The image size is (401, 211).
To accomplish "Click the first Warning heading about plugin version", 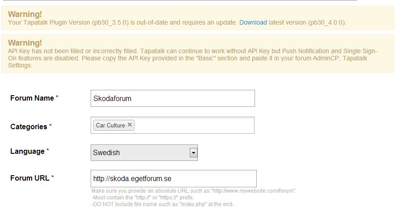I will (x=25, y=14).
